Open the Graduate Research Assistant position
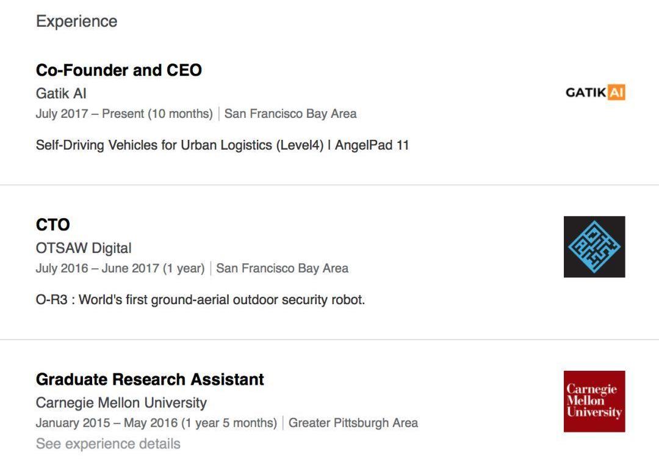This screenshot has height=463, width=659. tap(150, 379)
